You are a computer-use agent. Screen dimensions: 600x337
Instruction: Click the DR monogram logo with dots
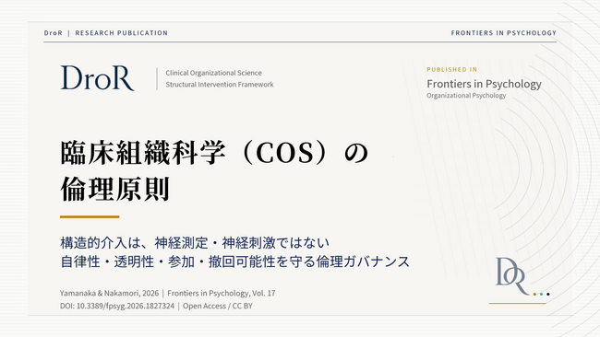click(x=522, y=277)
